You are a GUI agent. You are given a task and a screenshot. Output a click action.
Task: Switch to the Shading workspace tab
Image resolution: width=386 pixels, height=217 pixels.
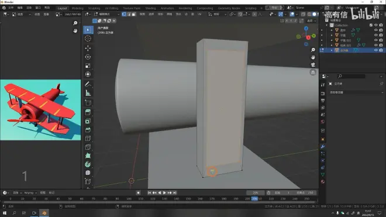point(150,8)
